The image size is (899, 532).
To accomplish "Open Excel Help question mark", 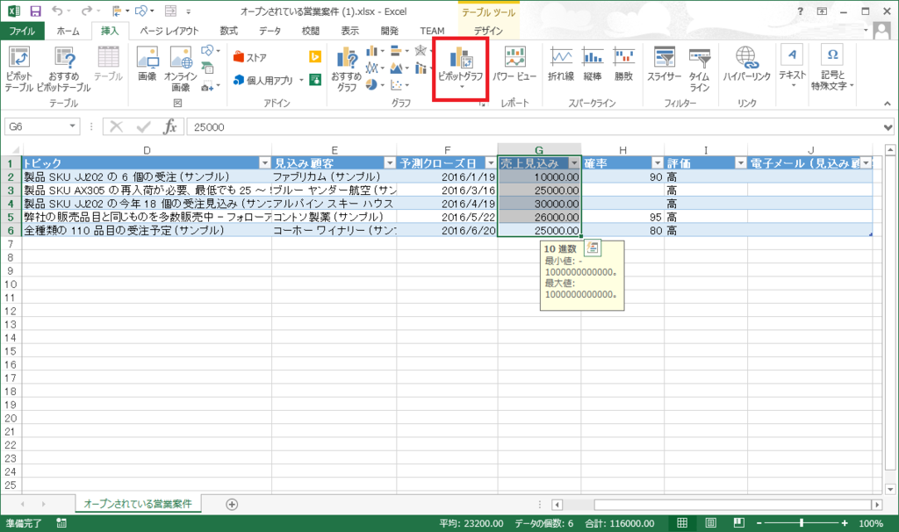I will coord(800,11).
